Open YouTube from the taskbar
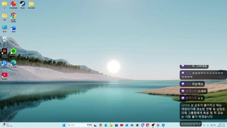The height and width of the screenshot is (128, 227). pyautogui.click(x=122, y=125)
